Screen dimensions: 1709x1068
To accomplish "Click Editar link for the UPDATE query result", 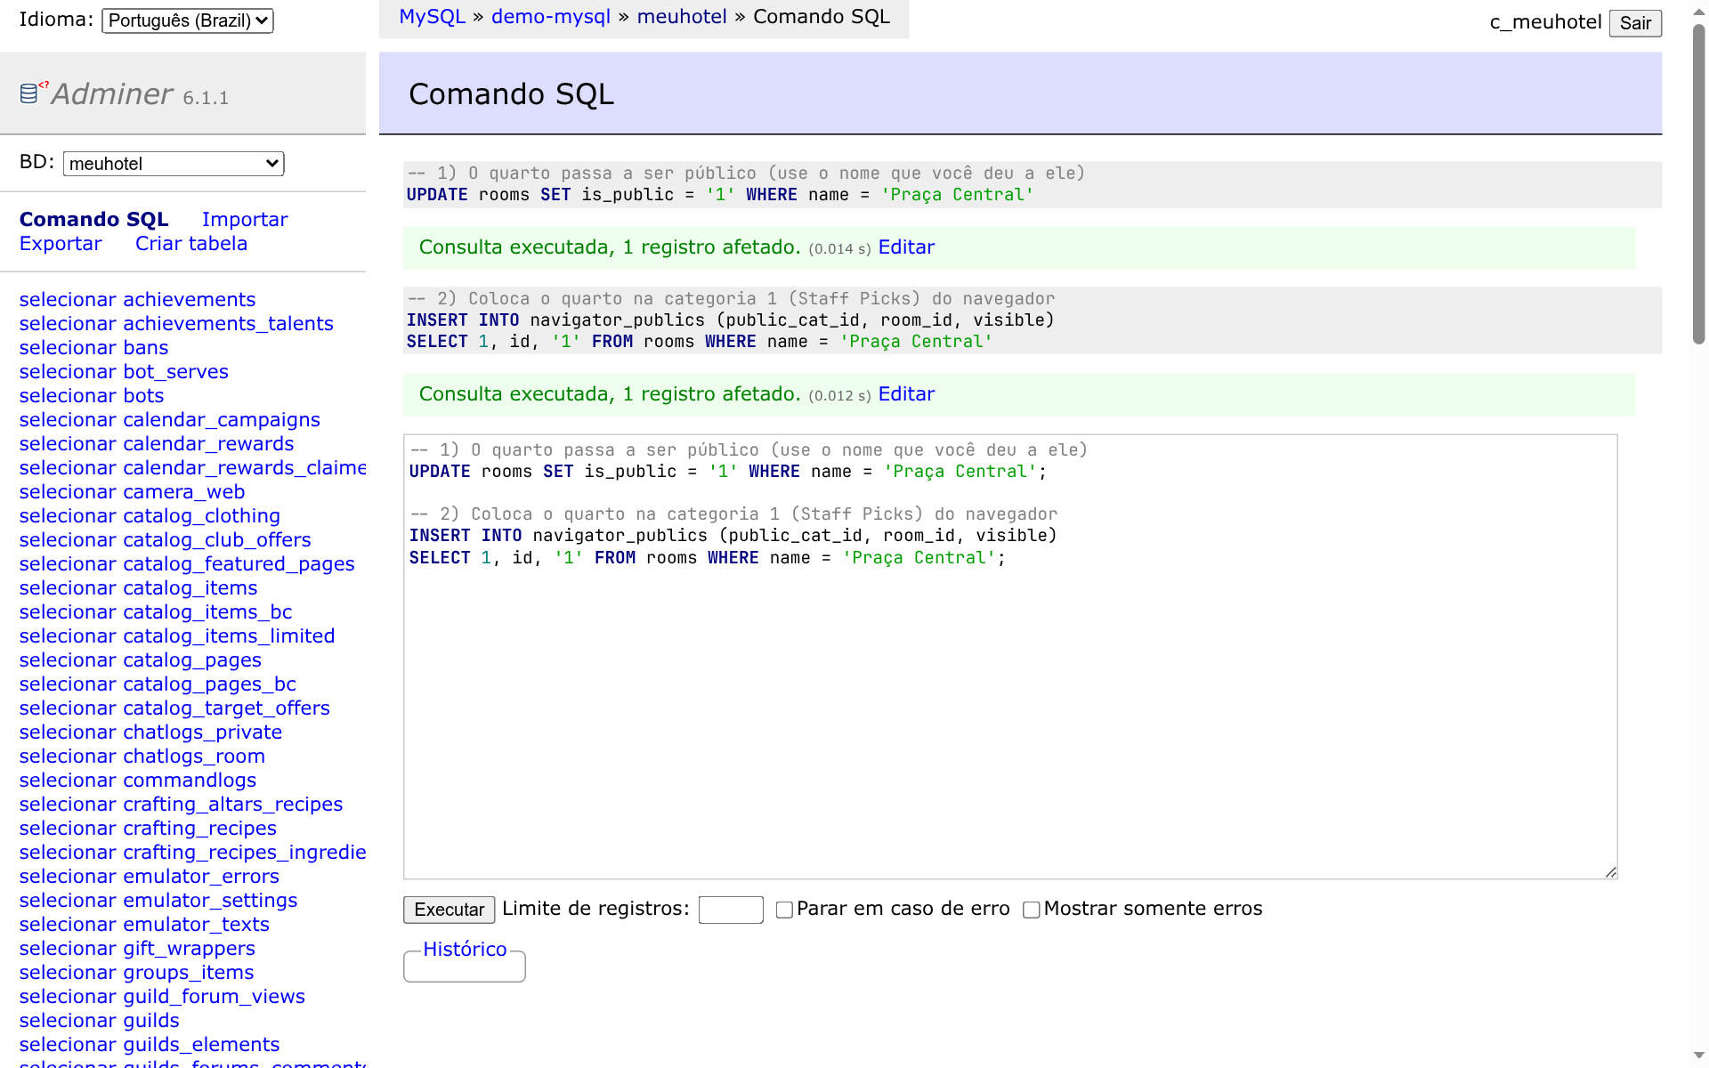I will [x=906, y=247].
